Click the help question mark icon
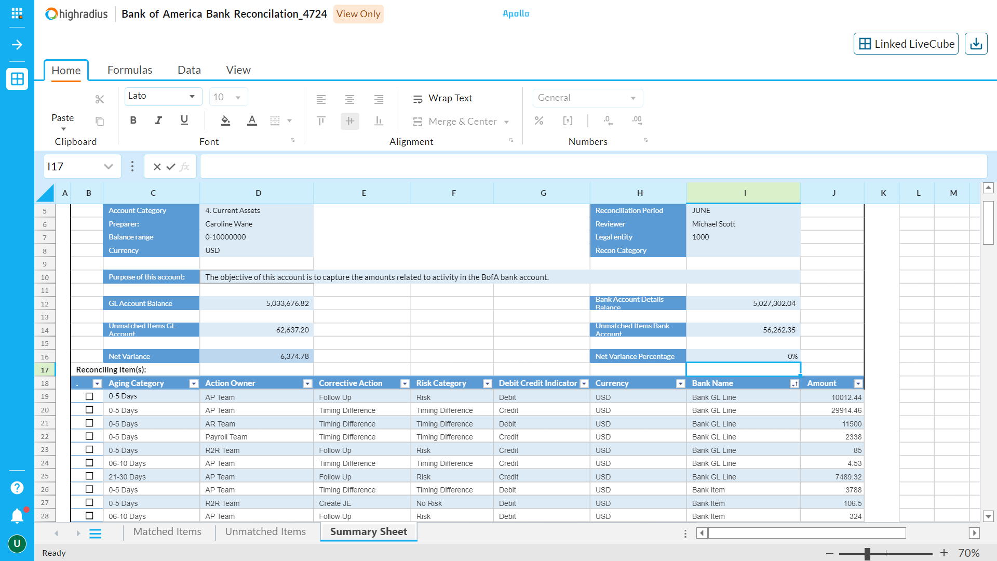997x561 pixels. (17, 488)
